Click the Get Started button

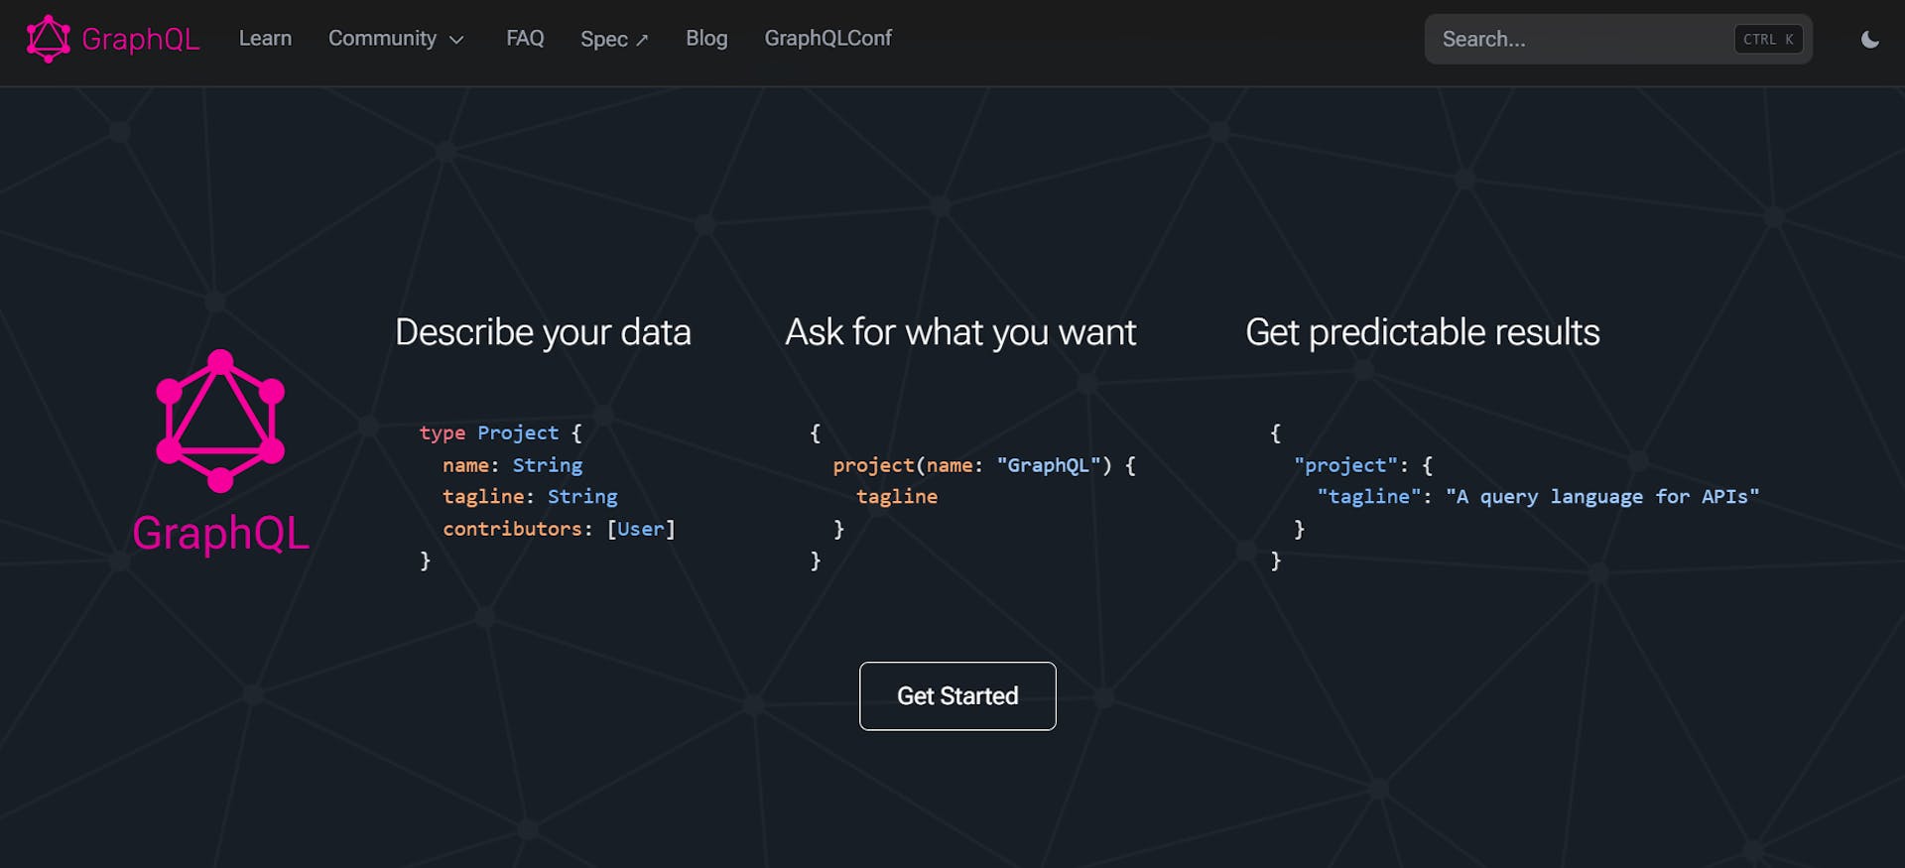956,695
